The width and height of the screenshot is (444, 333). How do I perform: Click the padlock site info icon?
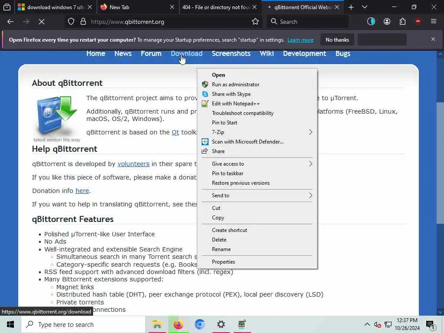[83, 22]
